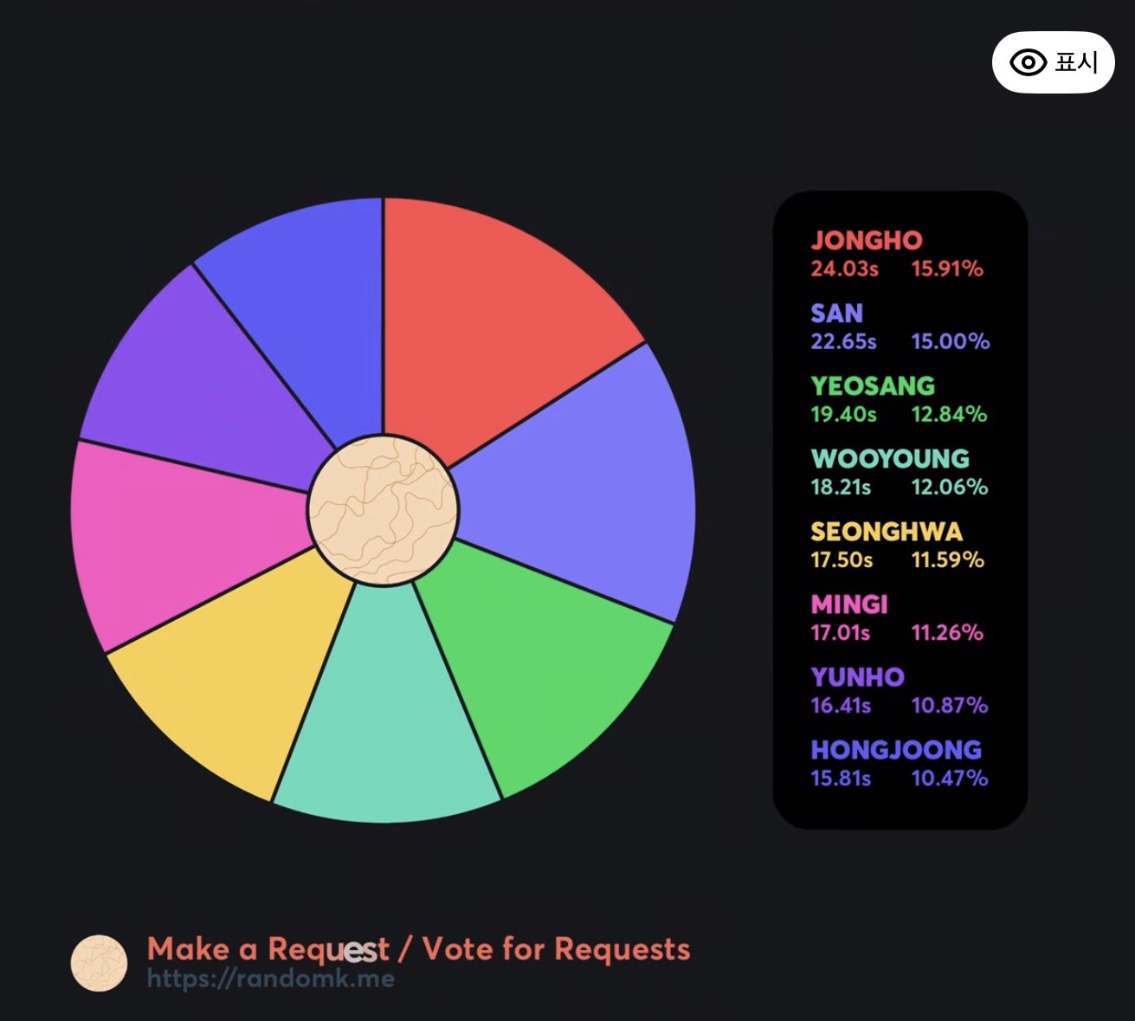Click the round logo beside Make a Request
Viewport: 1135px width, 1021px height.
point(99,963)
